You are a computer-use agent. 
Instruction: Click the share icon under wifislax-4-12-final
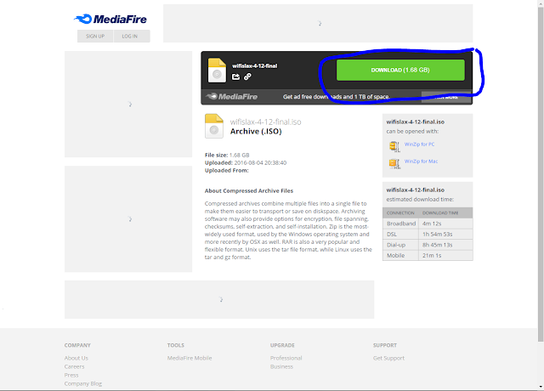pos(235,76)
